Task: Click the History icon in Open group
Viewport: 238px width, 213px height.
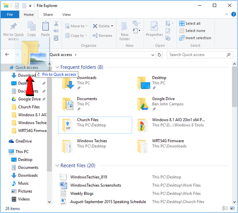Action: 168,38
